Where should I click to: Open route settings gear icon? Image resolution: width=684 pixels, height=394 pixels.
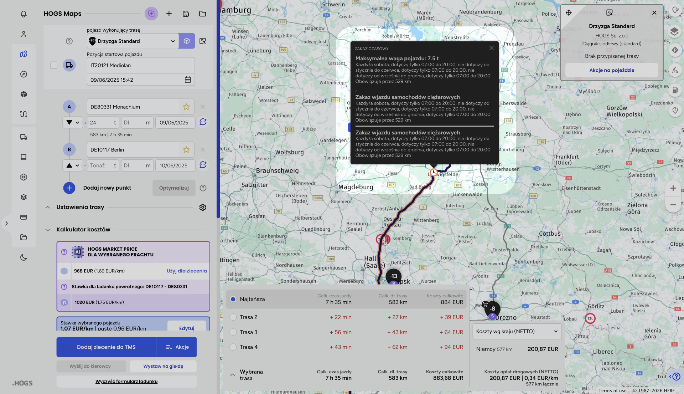202,207
